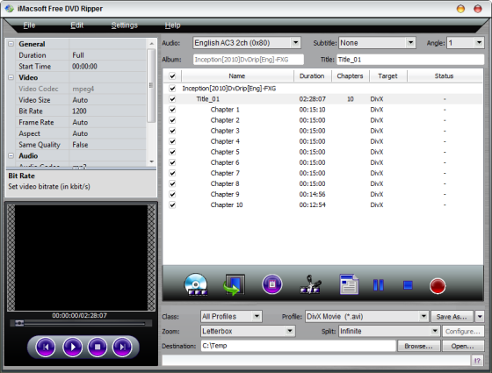Stop the preview playback
Viewport: 492px width, 373px height.
[x=98, y=347]
